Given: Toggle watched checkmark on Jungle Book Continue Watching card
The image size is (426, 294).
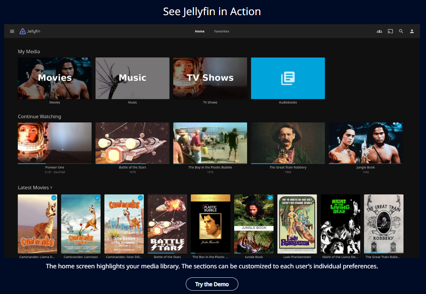Looking at the screenshot, I should coord(399,126).
